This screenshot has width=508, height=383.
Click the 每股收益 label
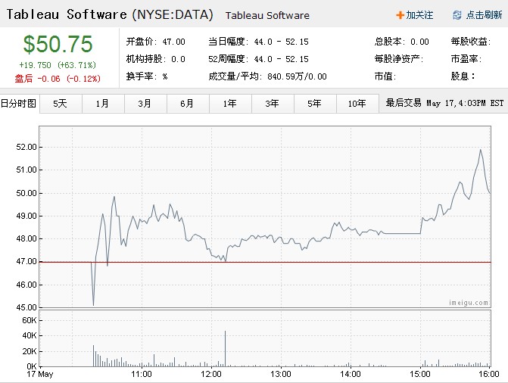pyautogui.click(x=471, y=42)
